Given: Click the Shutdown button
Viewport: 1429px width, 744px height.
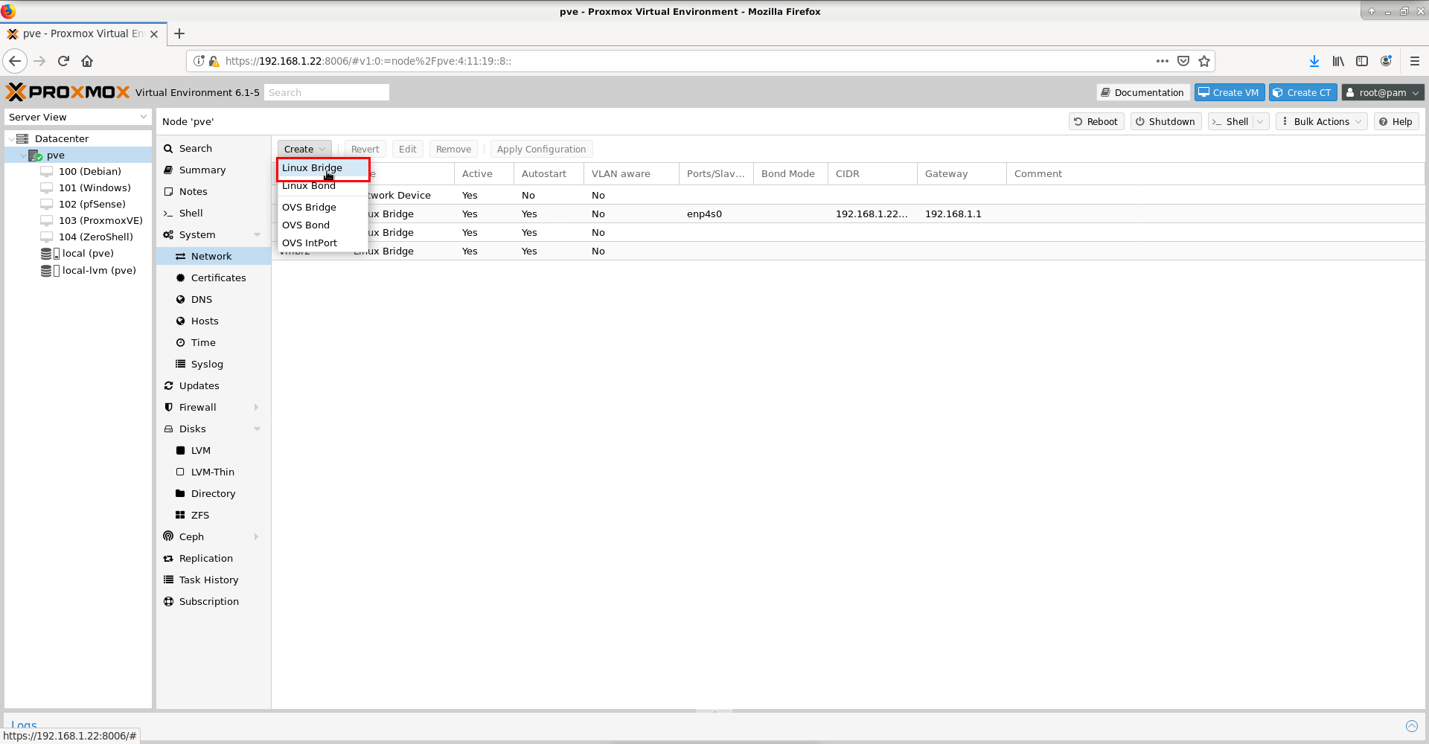Looking at the screenshot, I should pyautogui.click(x=1166, y=122).
